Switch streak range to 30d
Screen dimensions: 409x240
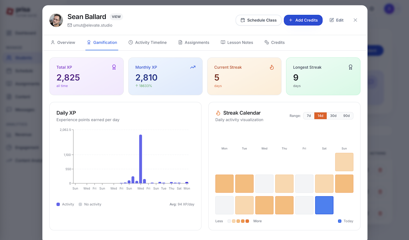point(333,116)
